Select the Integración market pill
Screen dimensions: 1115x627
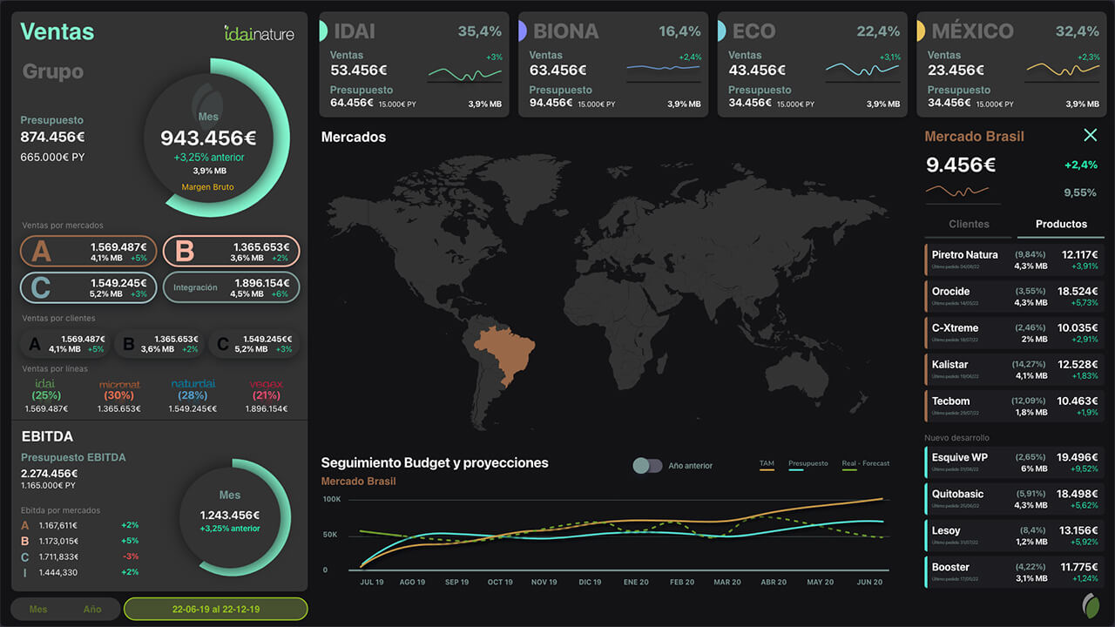[231, 287]
